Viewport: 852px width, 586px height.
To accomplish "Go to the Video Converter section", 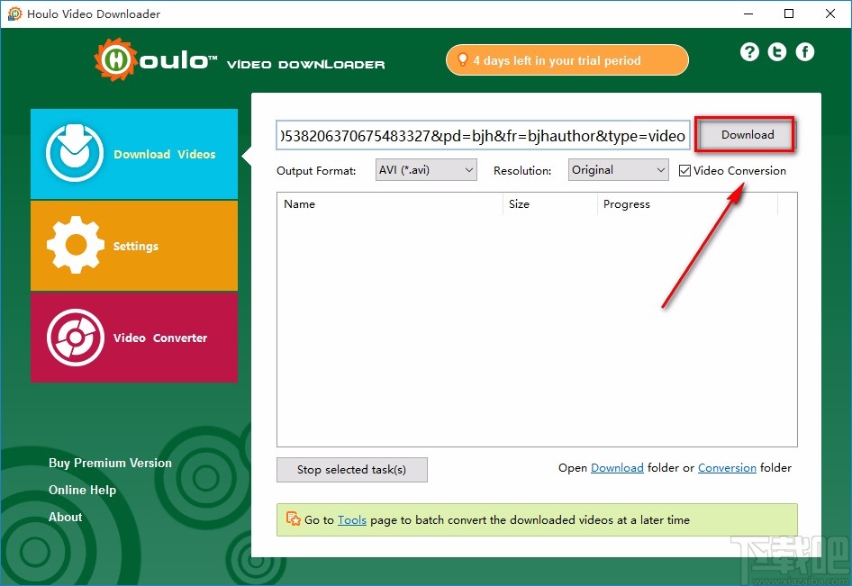I will coord(160,337).
